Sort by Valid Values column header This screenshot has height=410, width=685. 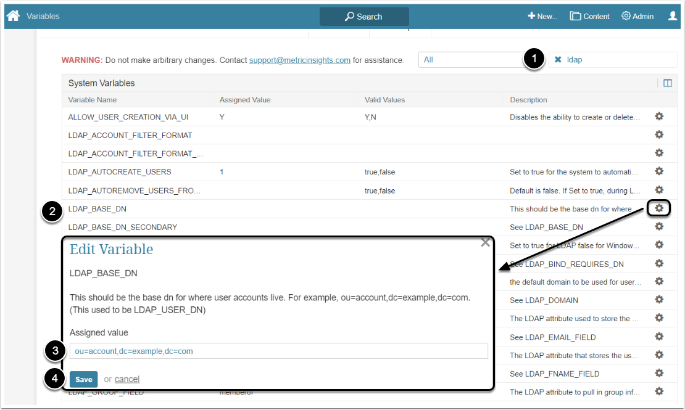[384, 100]
